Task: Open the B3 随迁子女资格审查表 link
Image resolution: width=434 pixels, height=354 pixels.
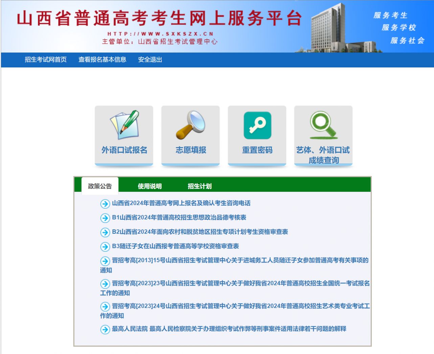Action: pos(175,246)
